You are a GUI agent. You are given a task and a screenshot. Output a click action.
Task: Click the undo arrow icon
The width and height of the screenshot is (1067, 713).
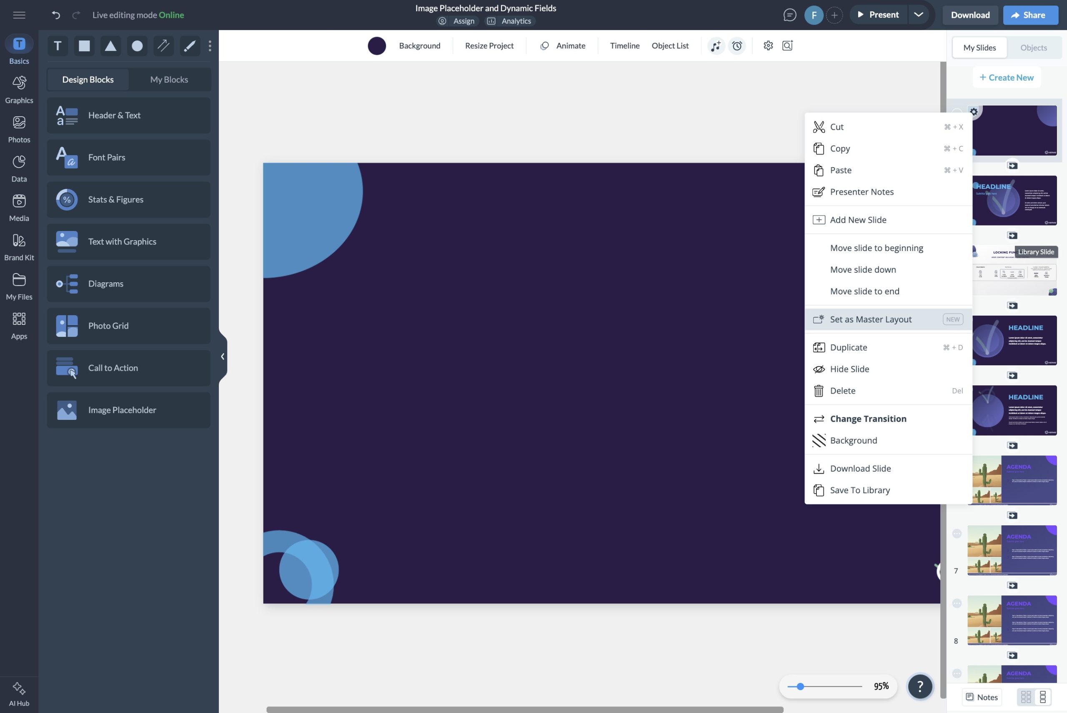[x=56, y=15]
